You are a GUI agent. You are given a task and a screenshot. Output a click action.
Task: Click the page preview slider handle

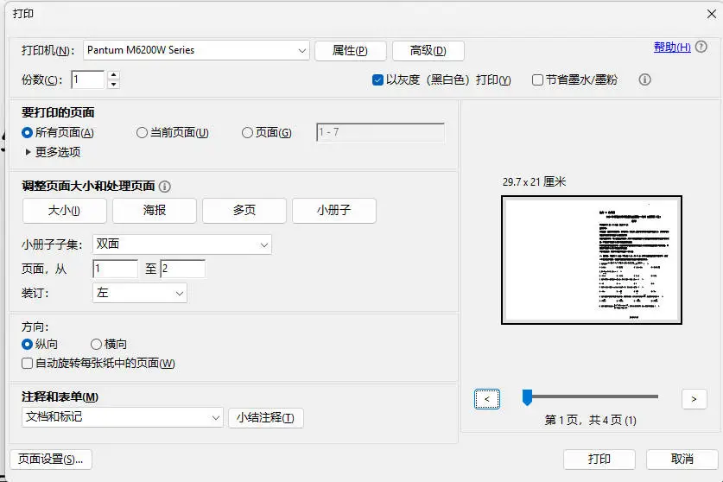[x=527, y=396]
